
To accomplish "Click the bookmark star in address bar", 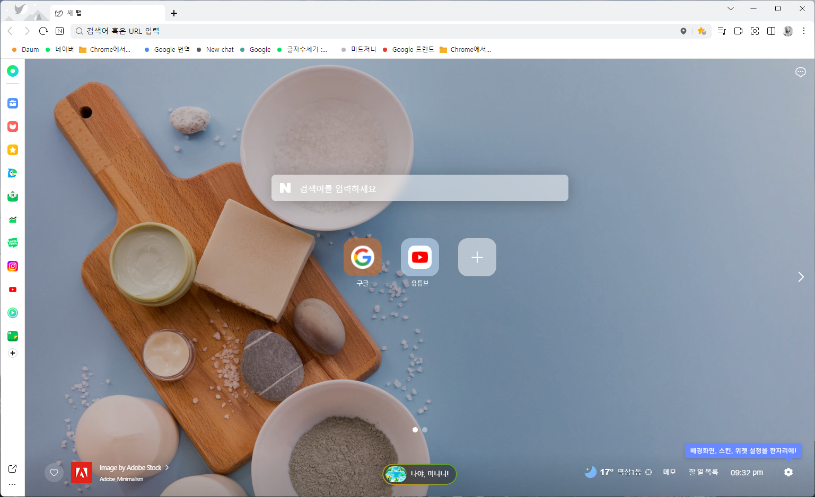I will [x=702, y=31].
